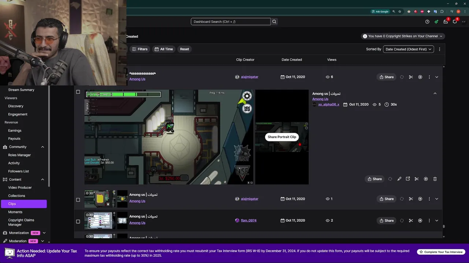
Task: Open the Filters button
Action: tap(140, 49)
